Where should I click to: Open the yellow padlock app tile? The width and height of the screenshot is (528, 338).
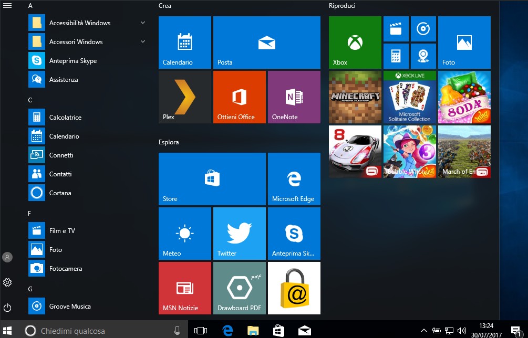tap(294, 288)
